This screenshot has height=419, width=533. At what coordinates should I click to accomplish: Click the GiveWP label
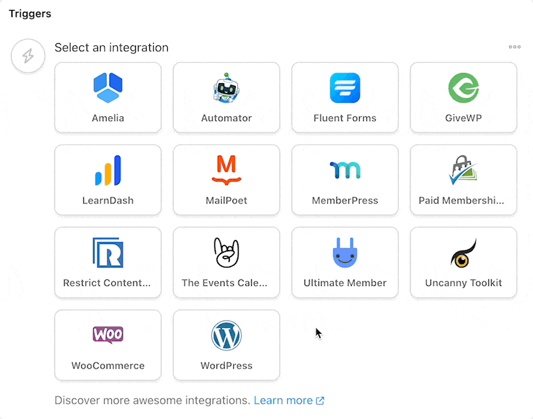[x=464, y=118]
